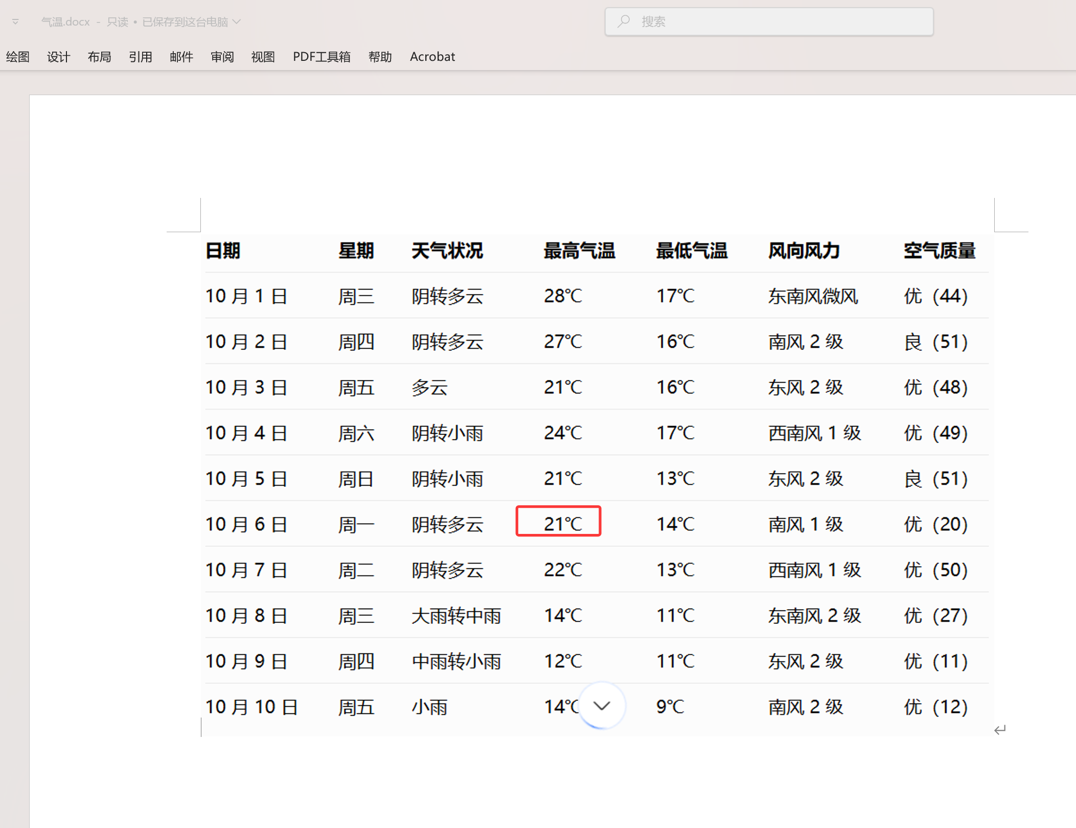Click the search magnifier icon

(x=623, y=21)
